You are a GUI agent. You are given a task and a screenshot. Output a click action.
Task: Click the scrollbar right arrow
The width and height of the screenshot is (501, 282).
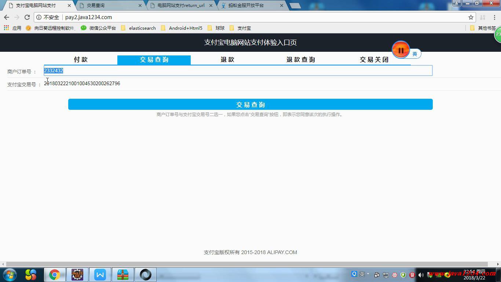(498, 264)
